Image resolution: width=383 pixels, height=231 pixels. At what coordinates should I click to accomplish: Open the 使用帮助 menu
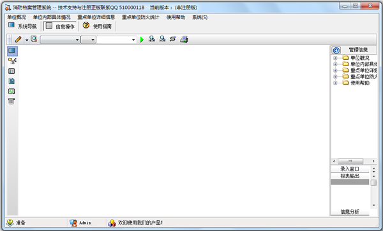click(x=176, y=17)
